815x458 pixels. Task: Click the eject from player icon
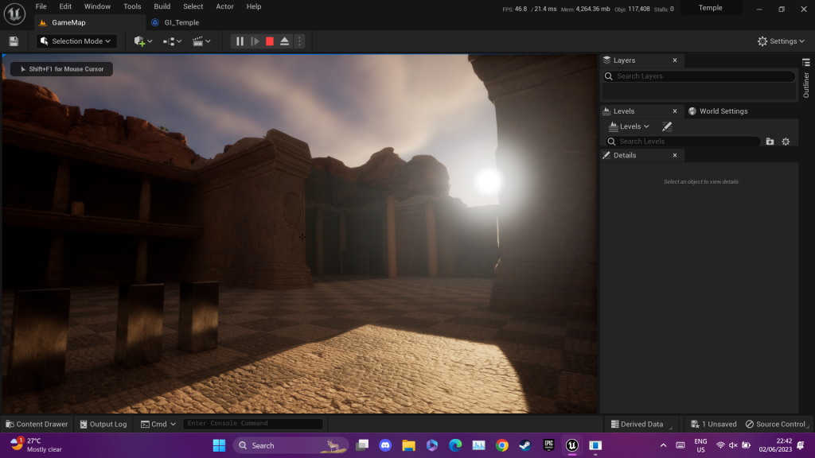[285, 41]
